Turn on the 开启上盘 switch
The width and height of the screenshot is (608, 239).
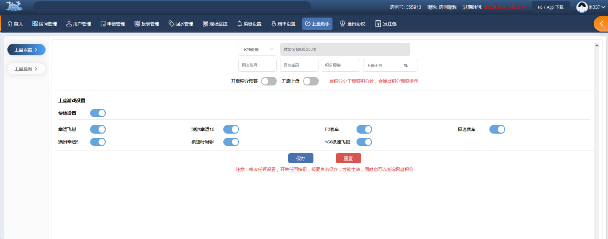[311, 81]
